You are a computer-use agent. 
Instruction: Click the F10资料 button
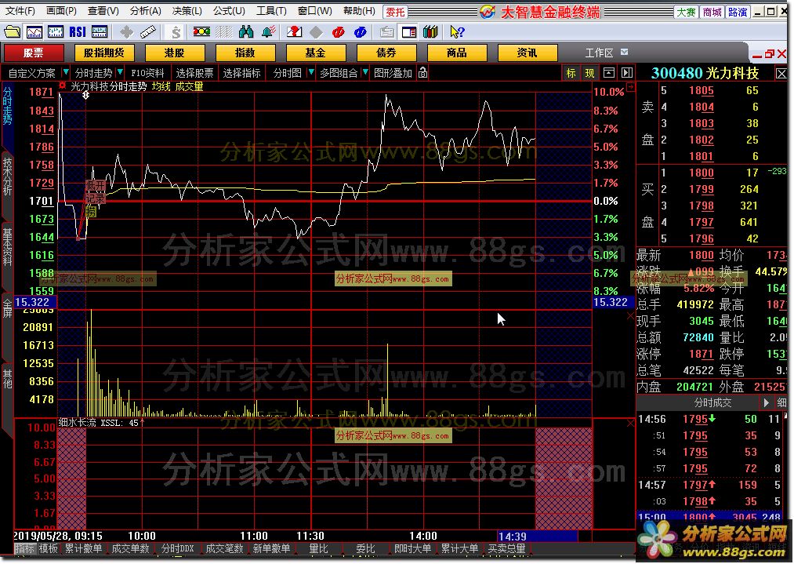tap(147, 73)
